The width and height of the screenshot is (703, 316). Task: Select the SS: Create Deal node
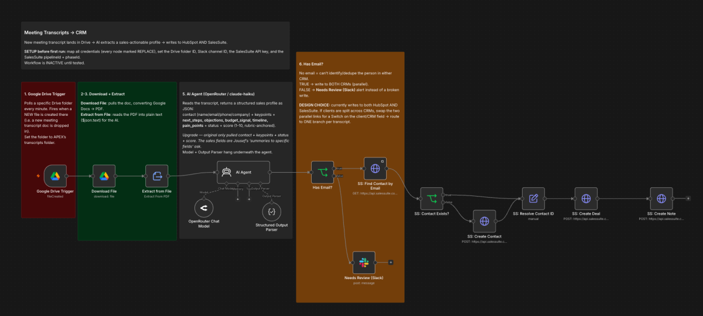[586, 198]
